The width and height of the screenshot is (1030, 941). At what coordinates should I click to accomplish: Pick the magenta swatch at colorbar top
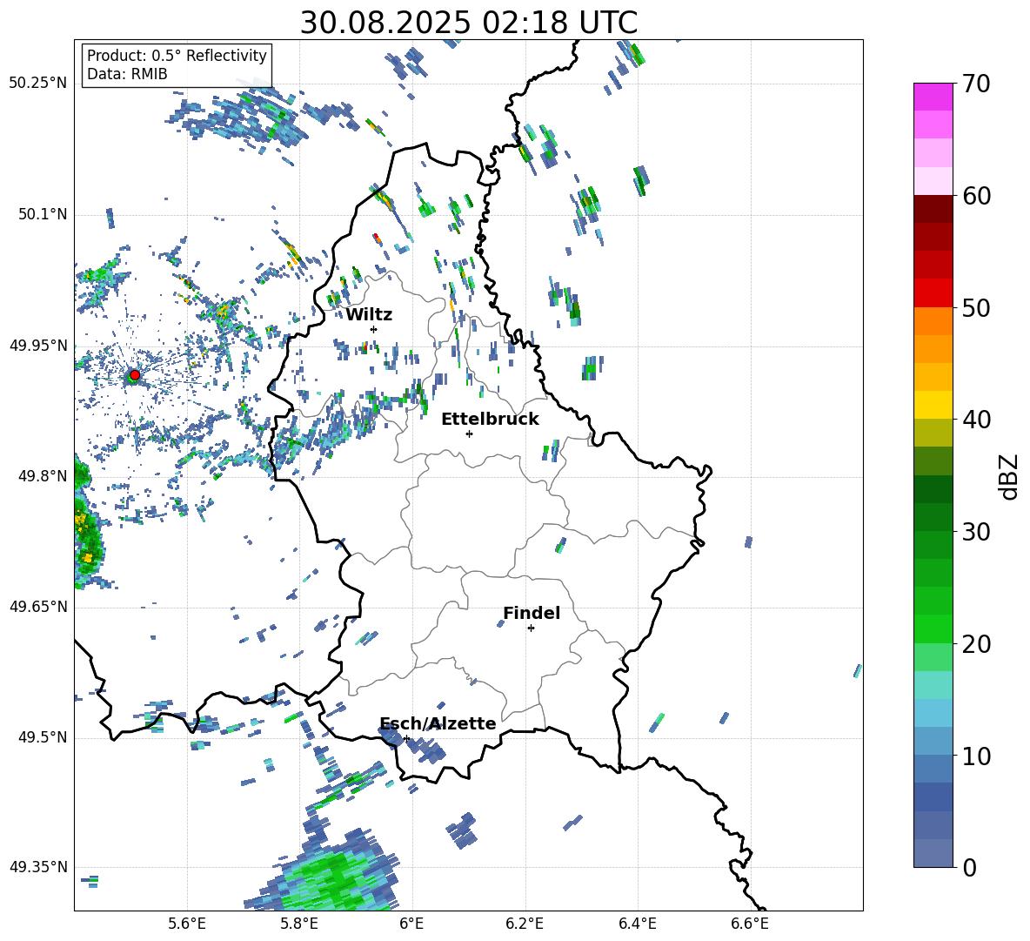coord(933,97)
